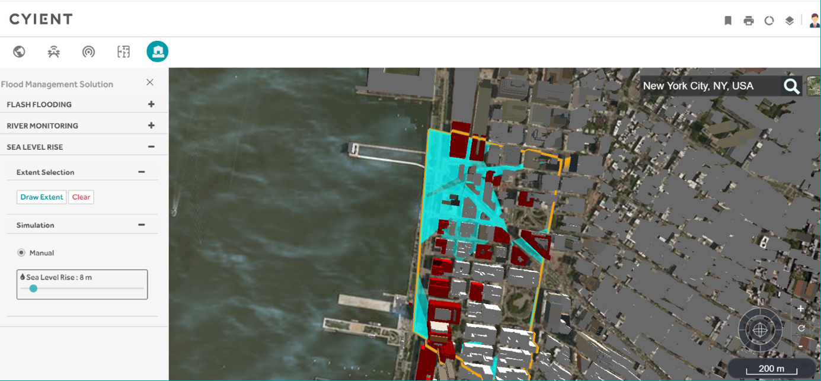Select the Manual radio button

point(21,253)
